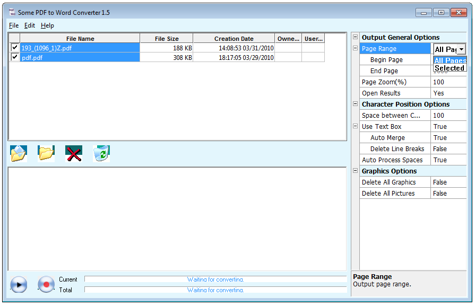Start conversion with the blue play button
Viewport: 475px width, 306px height.
19,284
